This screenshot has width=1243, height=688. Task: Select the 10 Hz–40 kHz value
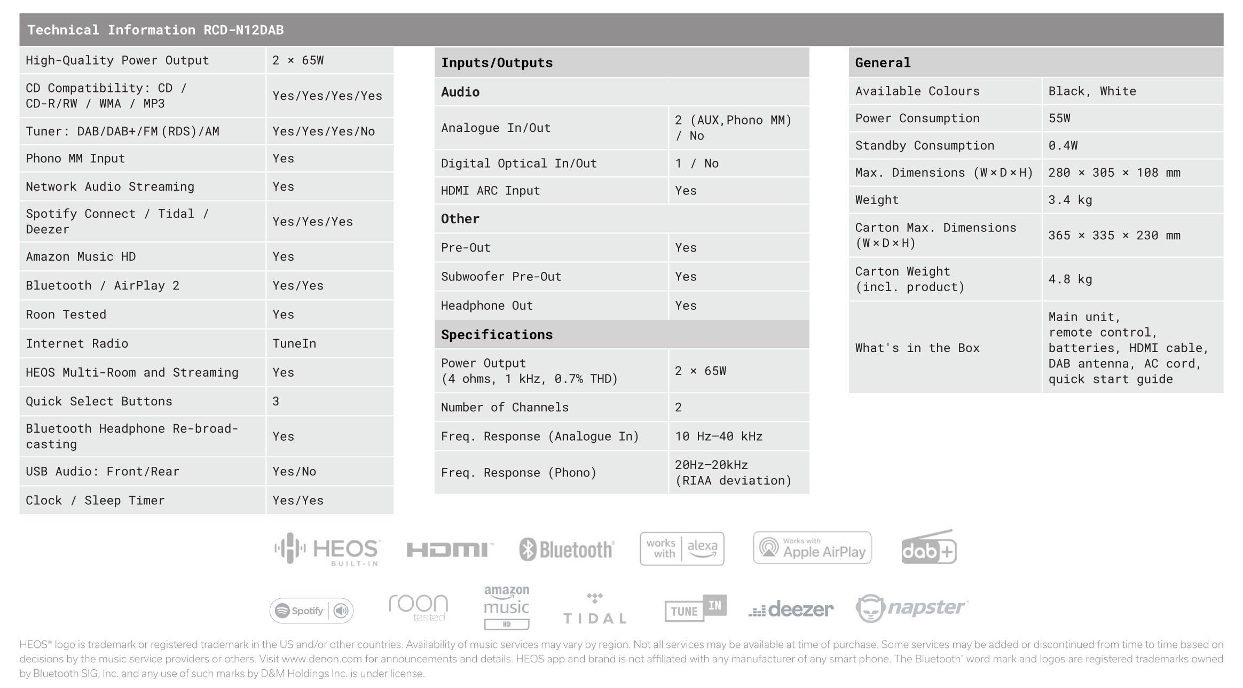719,436
